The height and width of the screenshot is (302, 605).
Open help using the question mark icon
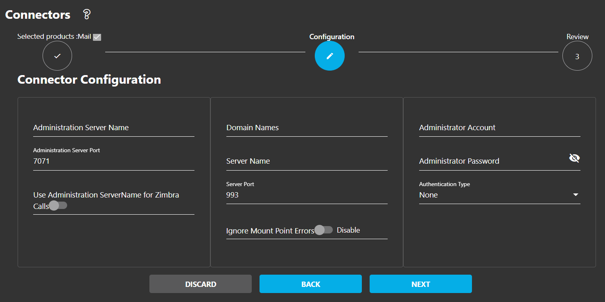click(86, 14)
